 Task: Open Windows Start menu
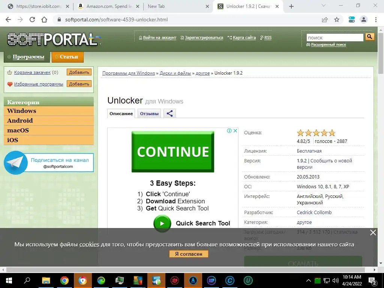9,280
